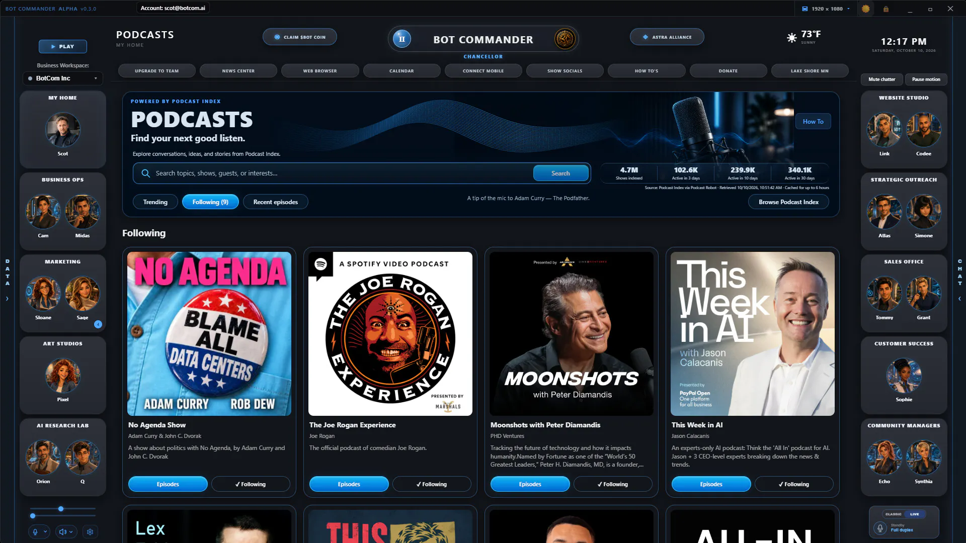Image resolution: width=966 pixels, height=543 pixels.
Task: Select the Midas bot avatar
Action: [x=83, y=212]
